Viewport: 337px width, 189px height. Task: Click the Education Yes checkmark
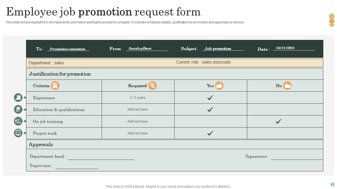(210, 109)
